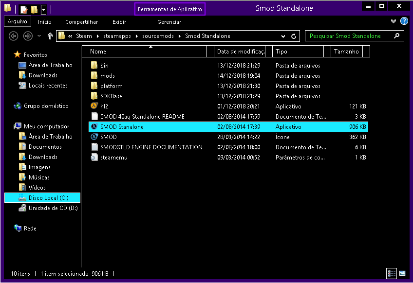Open the customize quick access toolbar dropdown

(x=44, y=10)
